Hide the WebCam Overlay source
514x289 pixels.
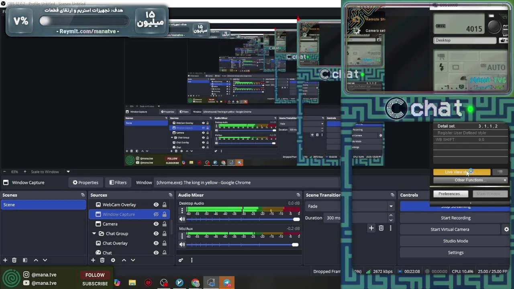156,205
